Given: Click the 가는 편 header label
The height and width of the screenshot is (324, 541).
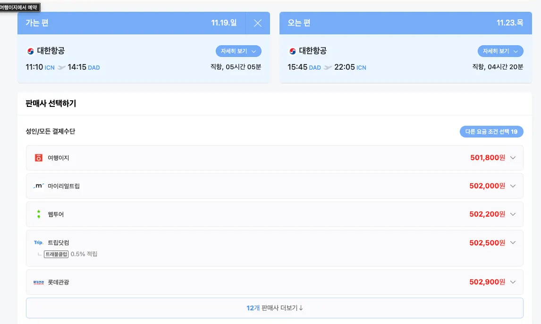Looking at the screenshot, I should 37,23.
